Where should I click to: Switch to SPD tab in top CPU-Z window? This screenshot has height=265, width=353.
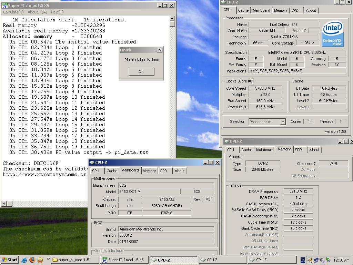295,10
